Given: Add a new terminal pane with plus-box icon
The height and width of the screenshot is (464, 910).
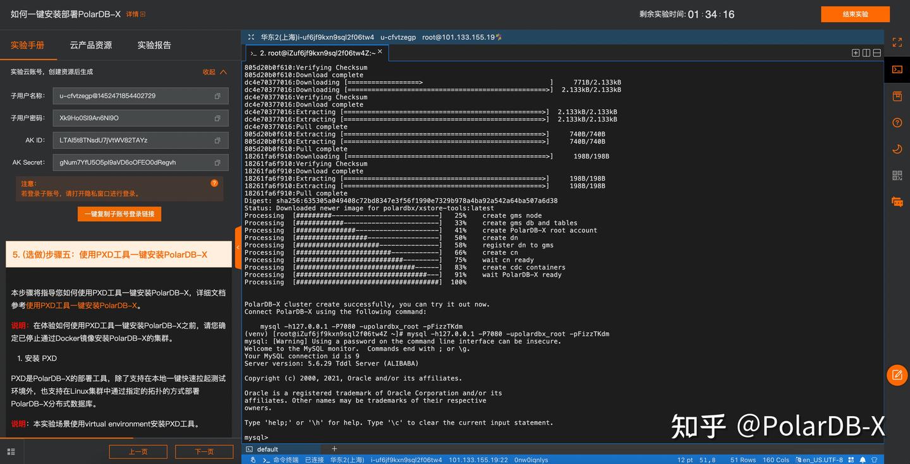Looking at the screenshot, I should [x=856, y=53].
